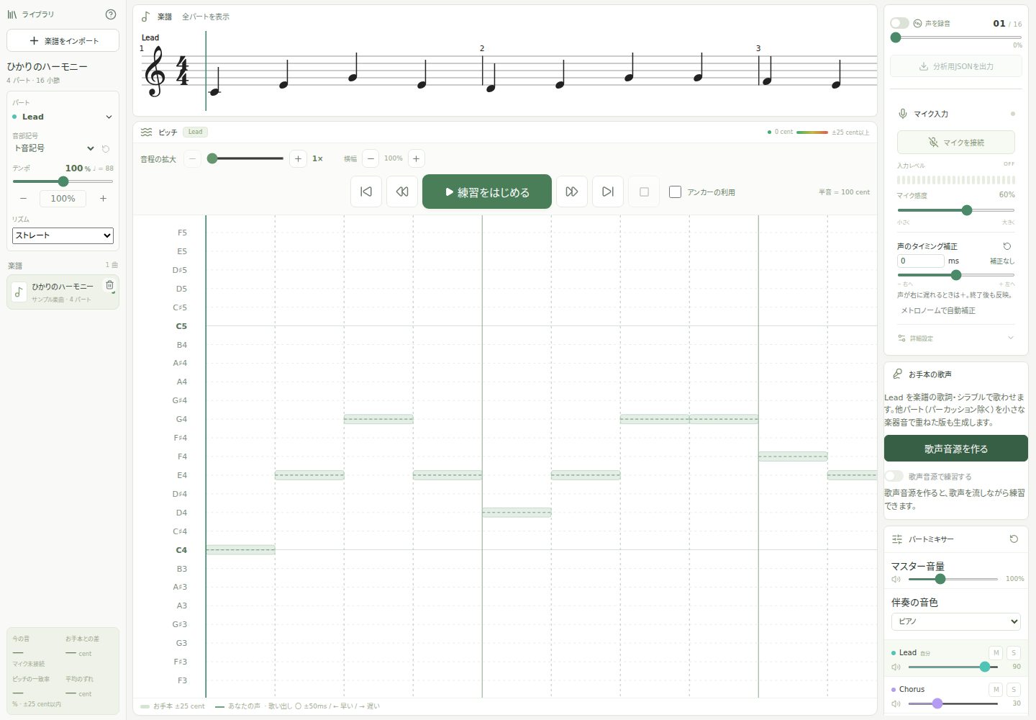Viewport: 1036px width, 720px height.
Task: Click the マスター音量 slider handle
Action: pyautogui.click(x=940, y=579)
